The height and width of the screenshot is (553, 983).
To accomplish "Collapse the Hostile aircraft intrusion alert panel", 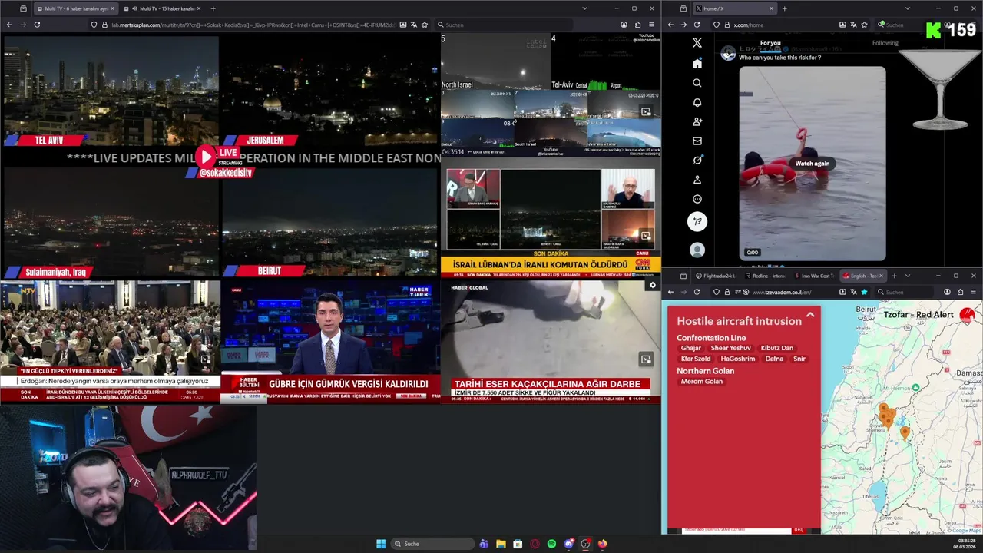I will (809, 315).
